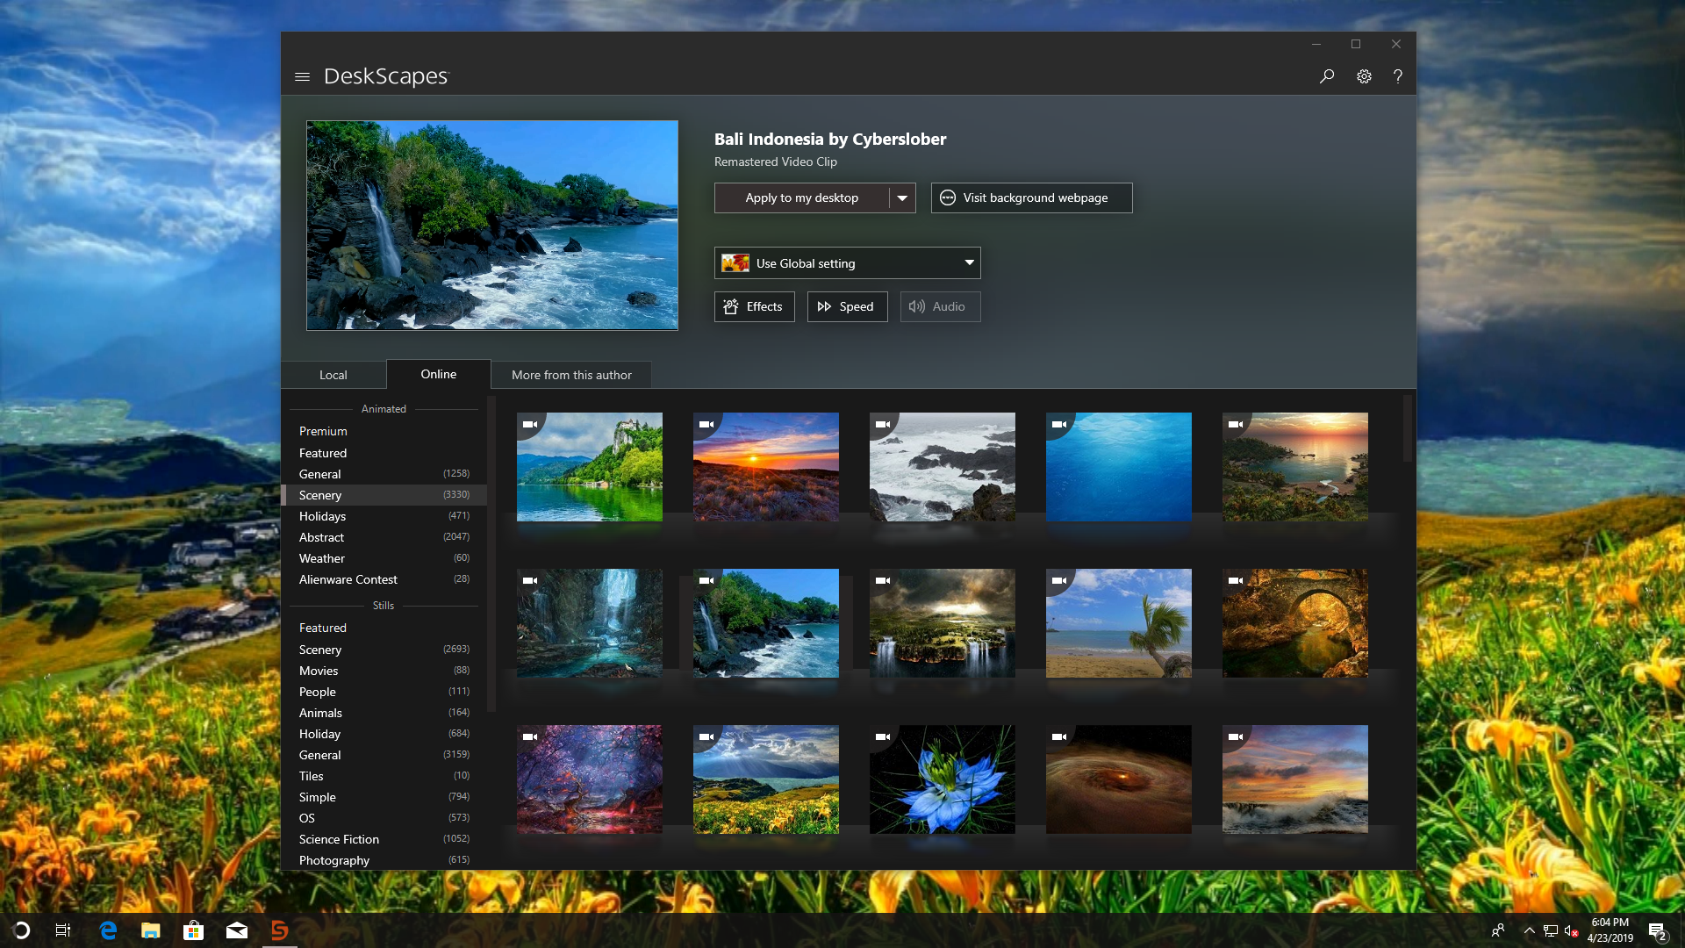Select the Abstract category filter
The height and width of the screenshot is (948, 1685).
click(322, 537)
